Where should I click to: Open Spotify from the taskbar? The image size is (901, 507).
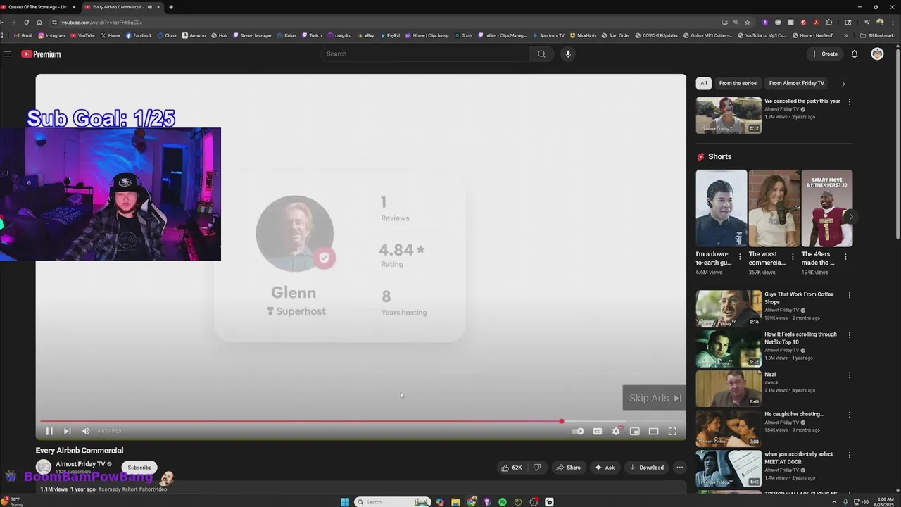503,502
